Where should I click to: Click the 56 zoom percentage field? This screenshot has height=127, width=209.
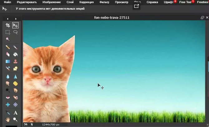(26, 124)
